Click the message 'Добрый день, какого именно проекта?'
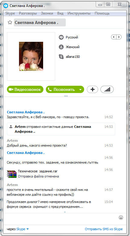The image size is (130, 236). coord(37,145)
